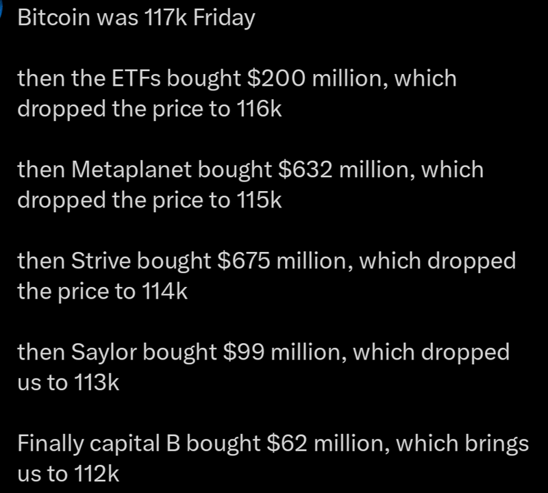Click the words "which brings" in last paragraph
The image size is (548, 493).
point(462,444)
